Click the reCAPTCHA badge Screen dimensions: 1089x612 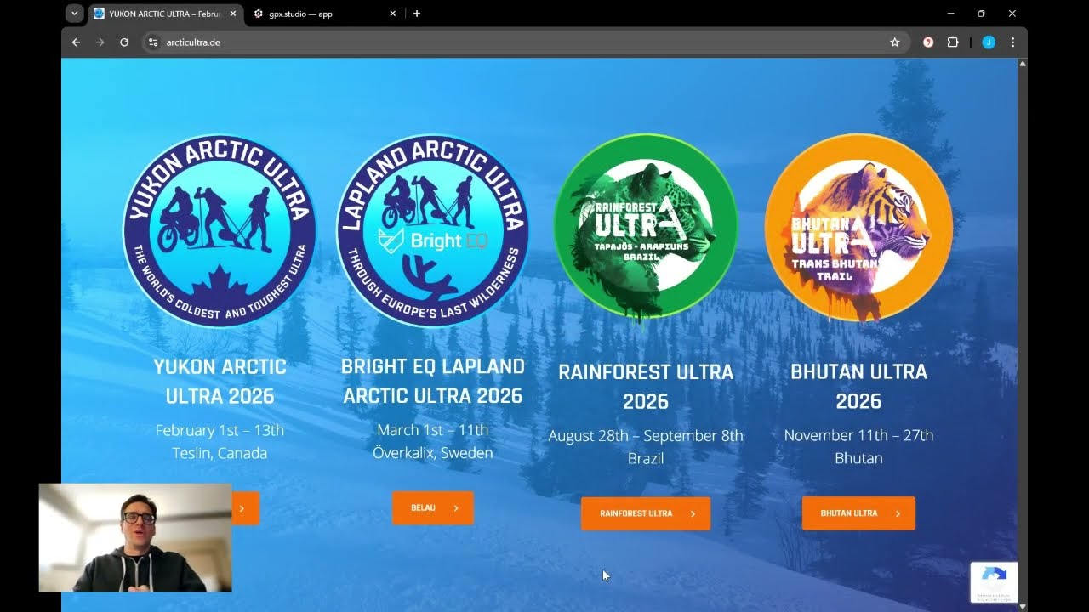point(994,582)
